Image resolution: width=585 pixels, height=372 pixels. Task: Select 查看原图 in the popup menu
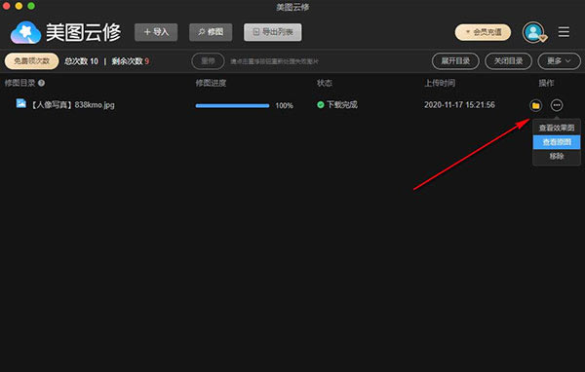pyautogui.click(x=557, y=142)
